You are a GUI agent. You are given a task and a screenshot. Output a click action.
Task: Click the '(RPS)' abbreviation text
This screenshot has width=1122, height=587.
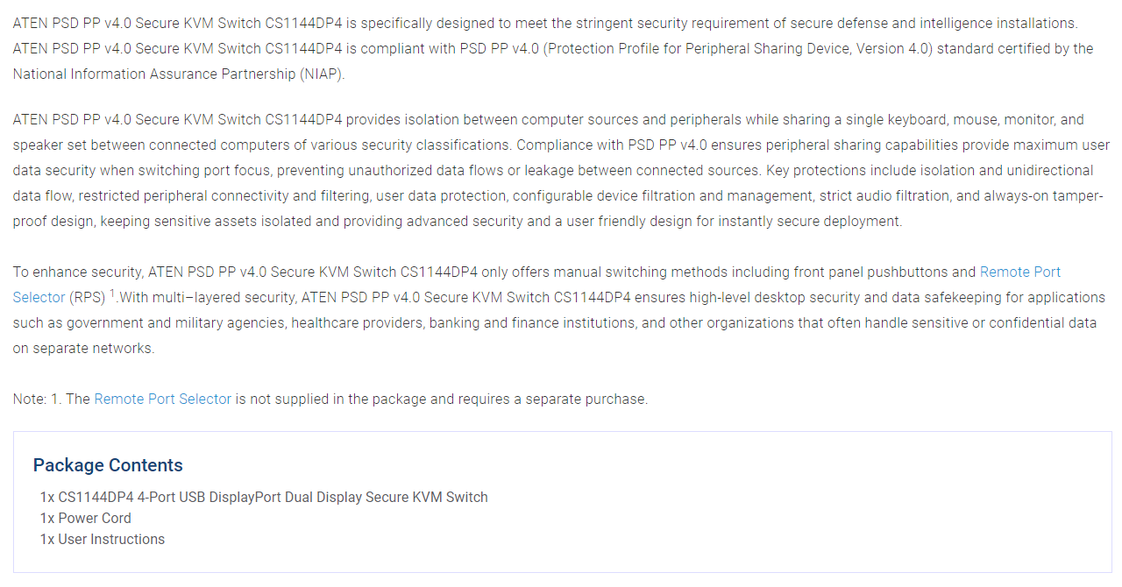click(x=87, y=298)
